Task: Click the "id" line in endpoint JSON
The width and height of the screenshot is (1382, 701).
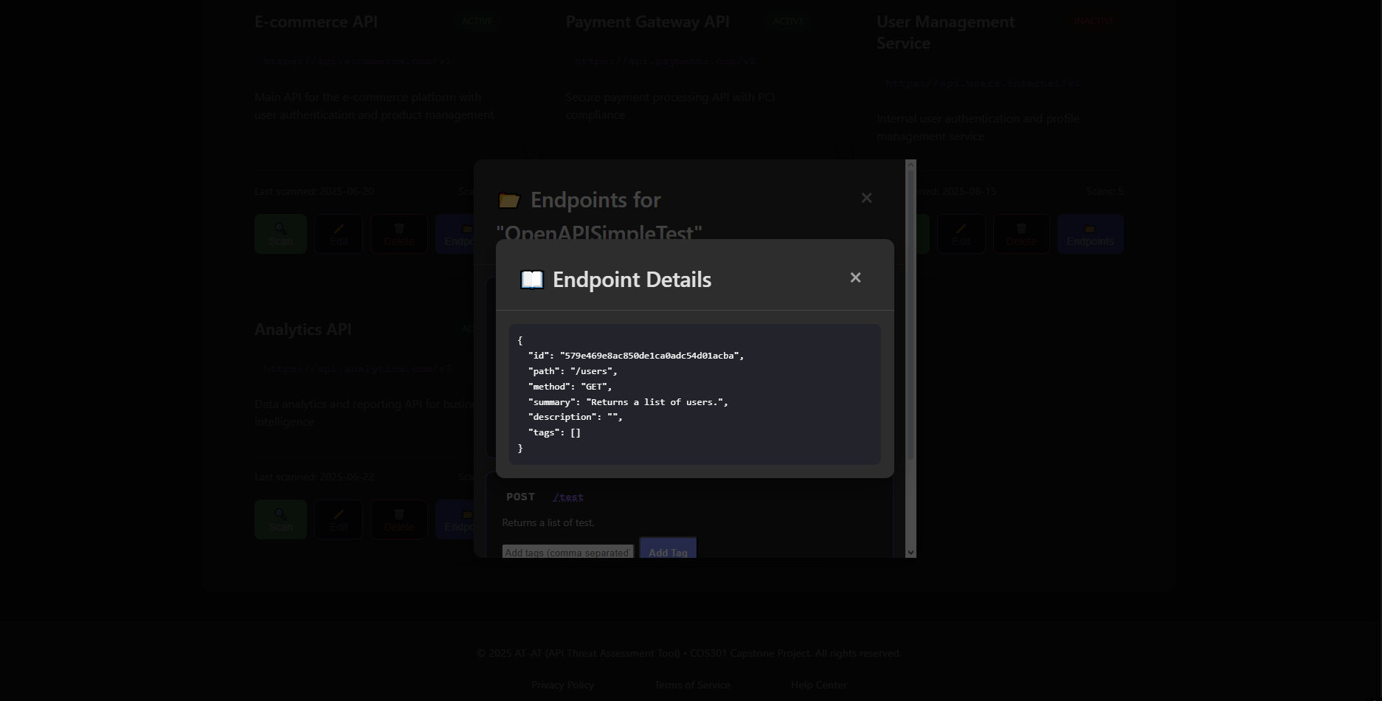Action: click(x=636, y=356)
